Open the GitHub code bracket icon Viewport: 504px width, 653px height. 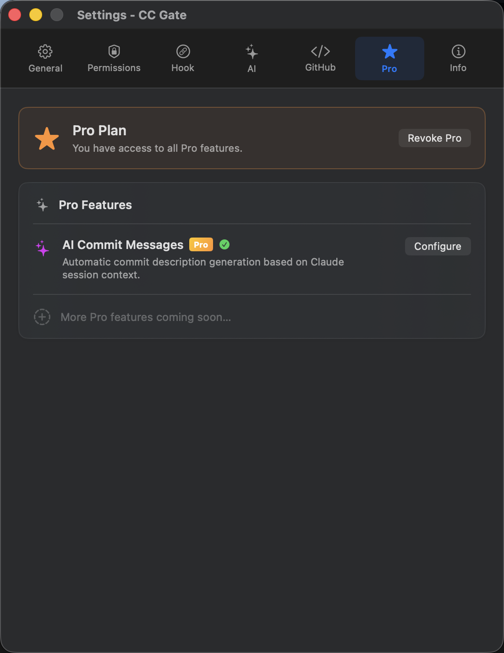320,52
